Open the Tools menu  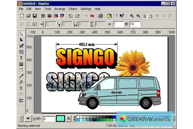pyautogui.click(x=47, y=9)
